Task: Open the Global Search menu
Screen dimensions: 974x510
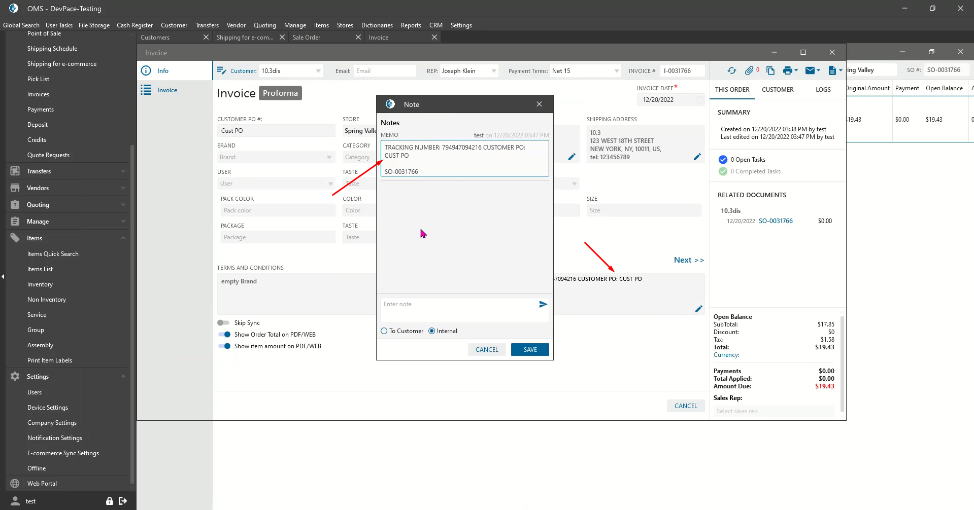Action: tap(21, 25)
